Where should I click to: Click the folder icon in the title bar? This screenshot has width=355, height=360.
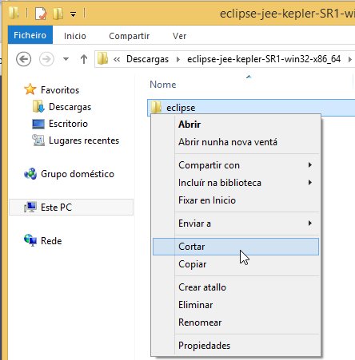14,13
